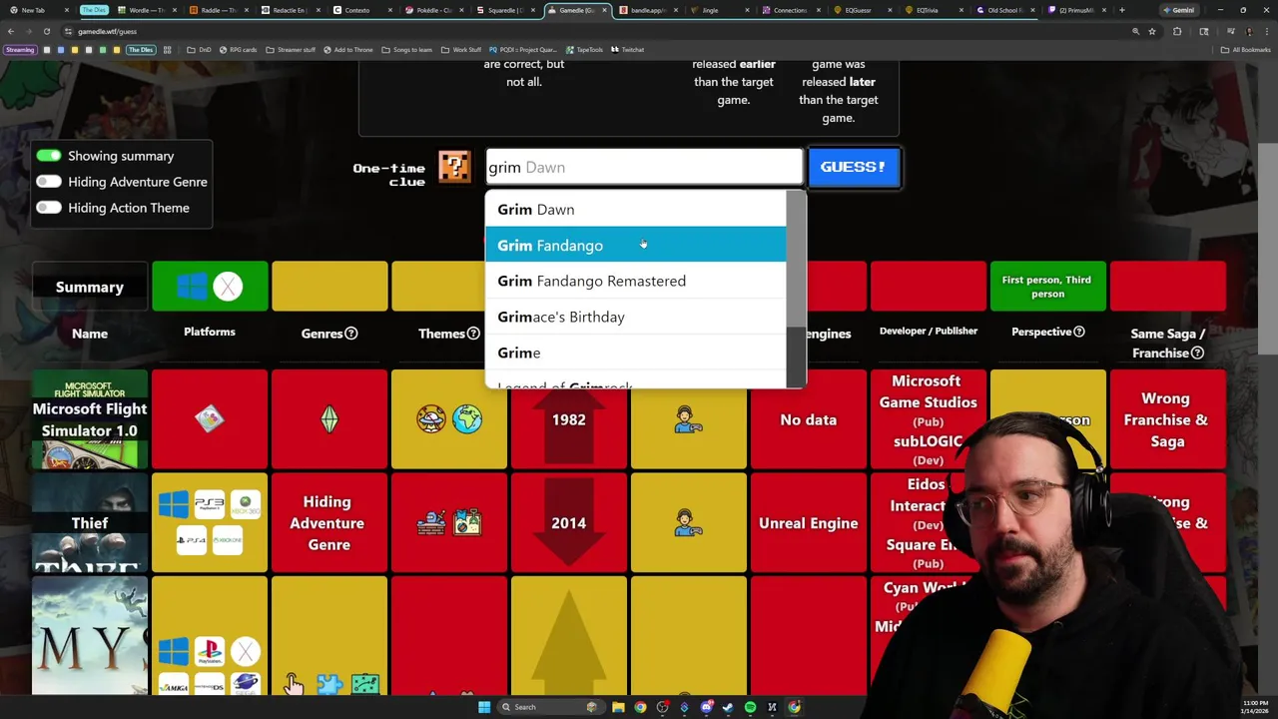Click the page vertical scrollbar
Screen dimensions: 1278x719
coord(1269,250)
